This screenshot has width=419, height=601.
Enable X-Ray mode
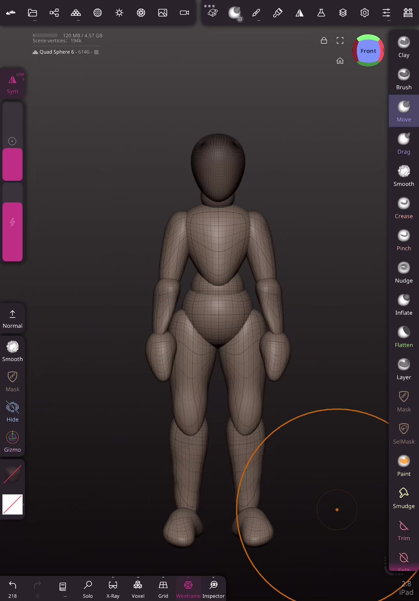[113, 589]
